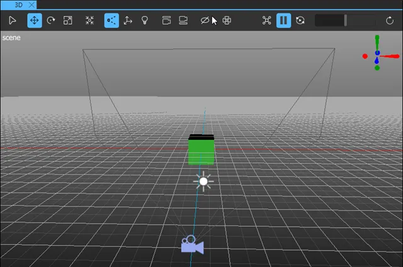Click the circular reset arrow icon
The width and height of the screenshot is (403, 267).
point(390,20)
